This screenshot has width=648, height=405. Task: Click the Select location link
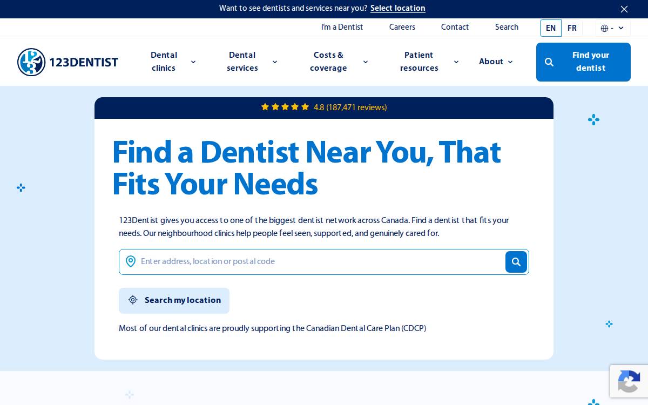398,8
